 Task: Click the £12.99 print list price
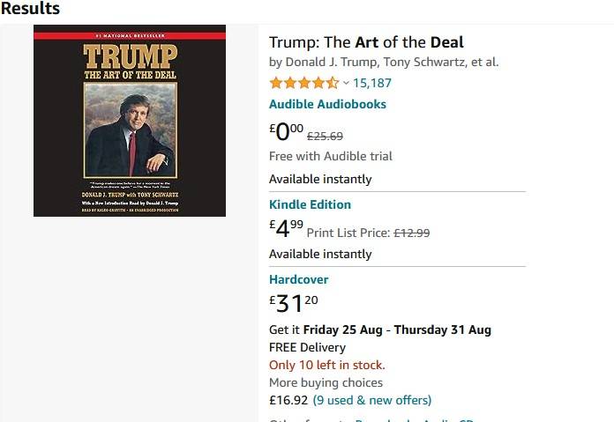pos(411,233)
